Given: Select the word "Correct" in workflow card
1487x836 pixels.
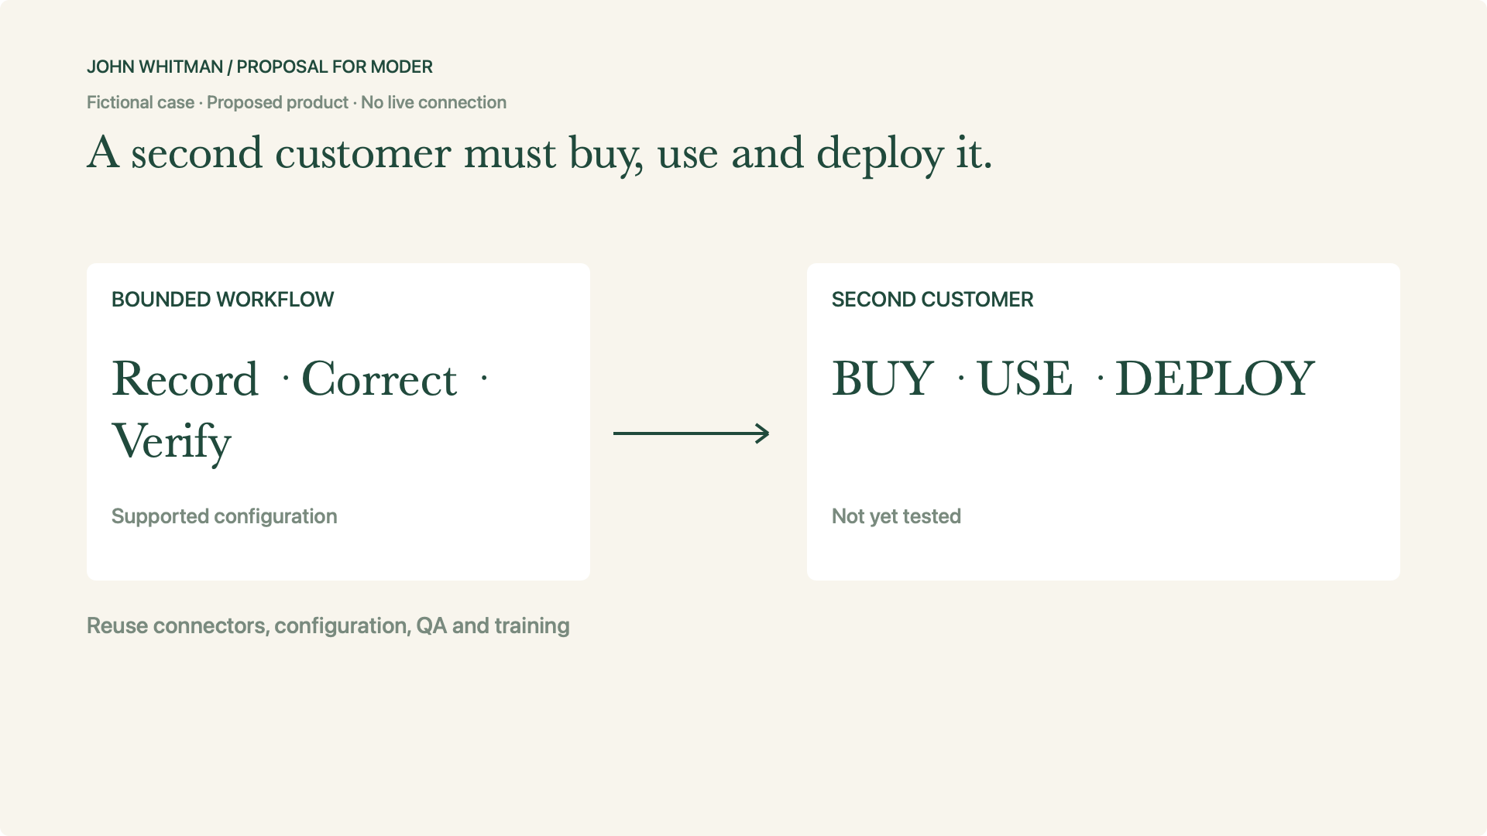Looking at the screenshot, I should pyautogui.click(x=379, y=379).
